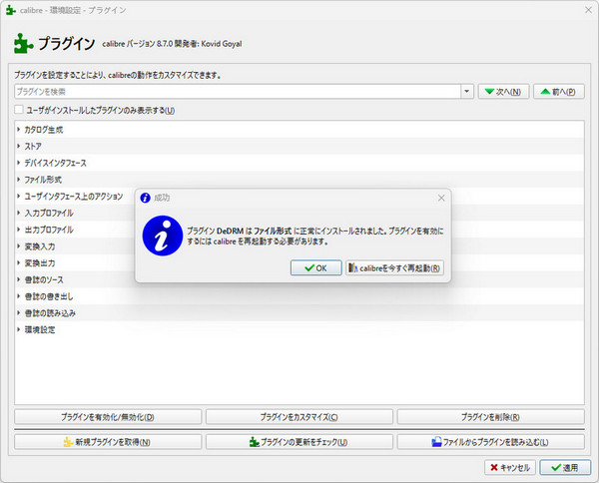Screen dimensions: 599x483
Task: Select the 書誌の書き出し row
Action: pyautogui.click(x=299, y=296)
